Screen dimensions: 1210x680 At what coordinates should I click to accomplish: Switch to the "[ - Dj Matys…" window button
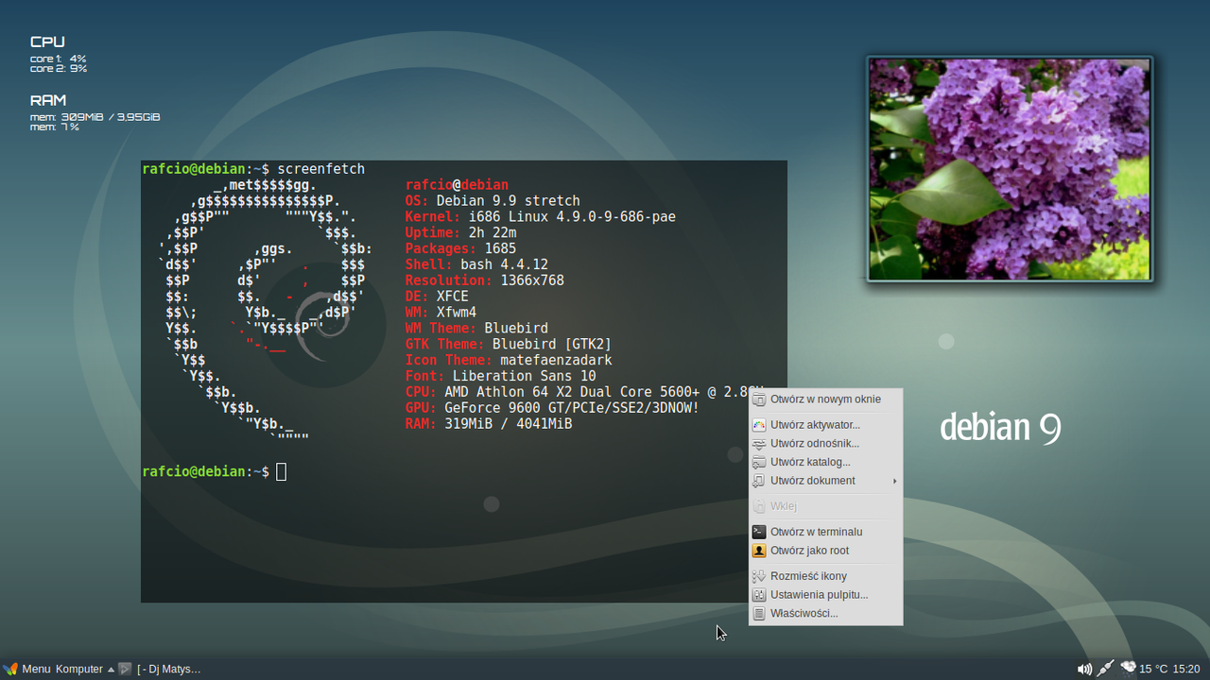(x=169, y=669)
